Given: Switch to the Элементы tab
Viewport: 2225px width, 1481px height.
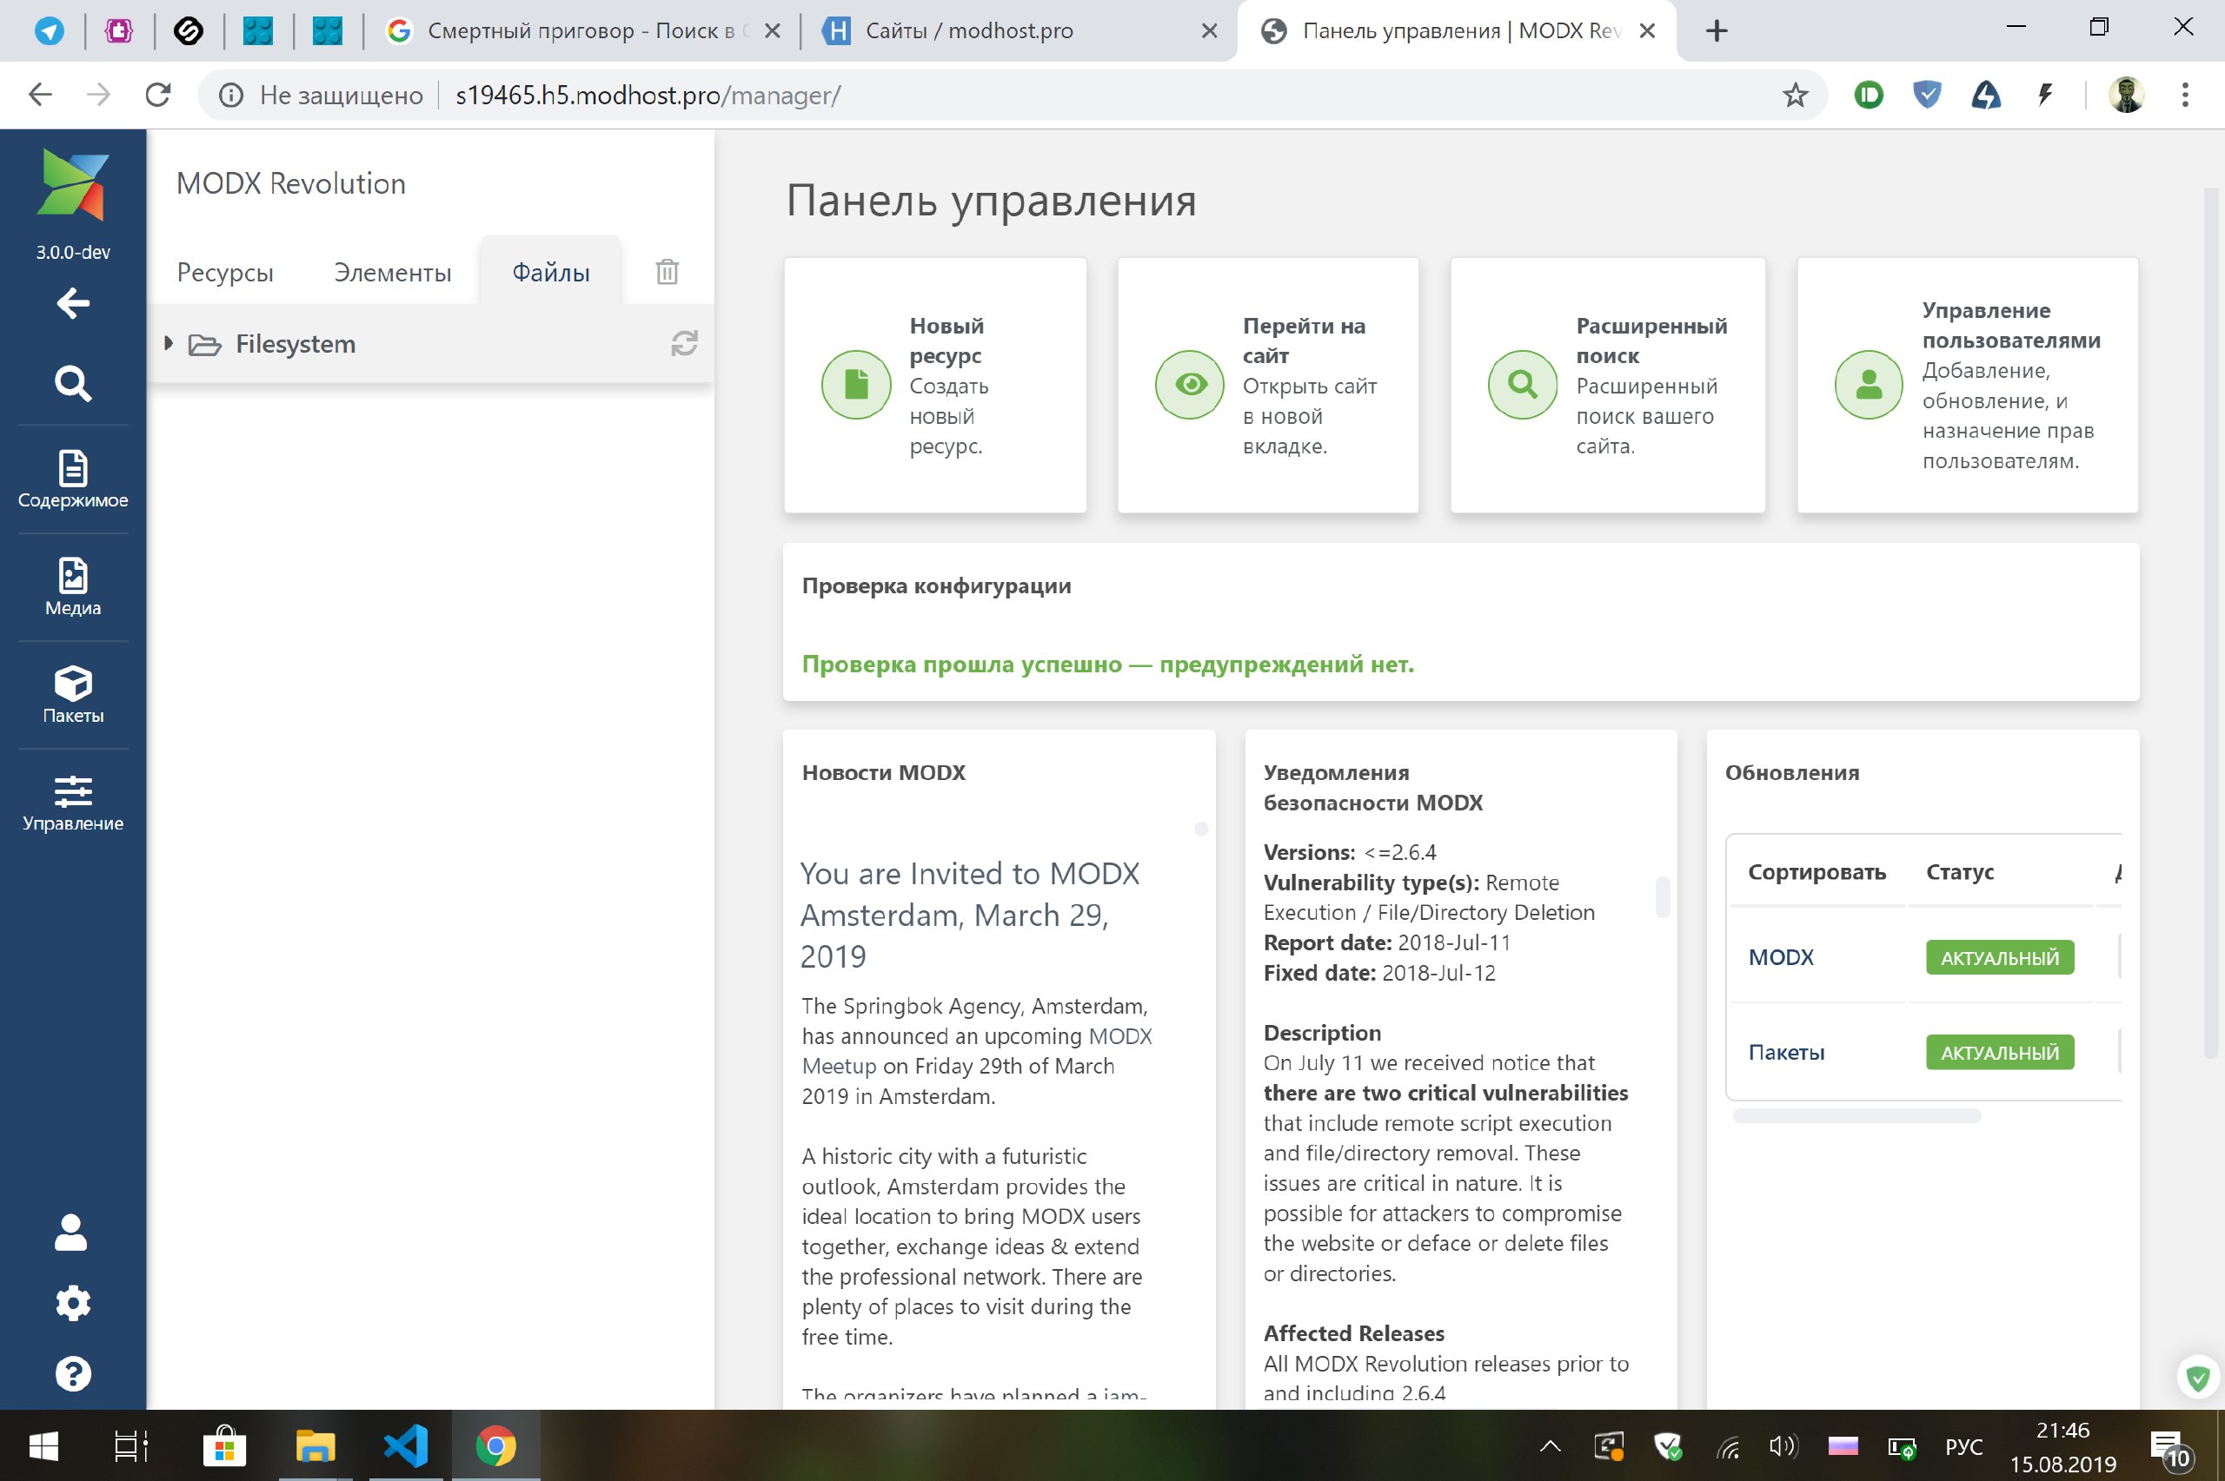Looking at the screenshot, I should coord(392,273).
